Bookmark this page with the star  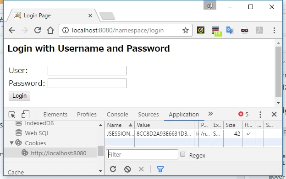(186, 30)
